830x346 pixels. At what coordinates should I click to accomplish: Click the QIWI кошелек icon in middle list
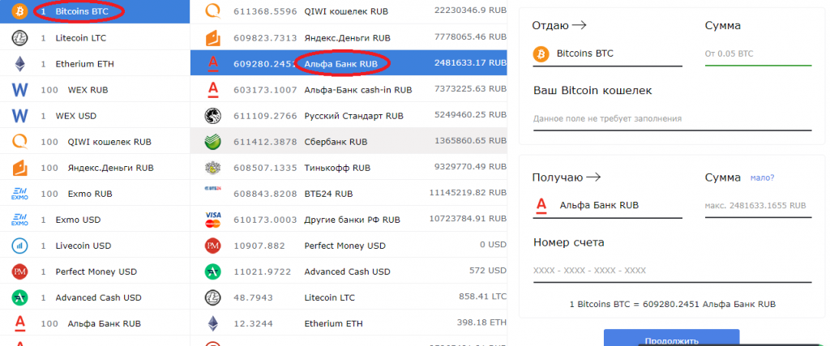213,11
